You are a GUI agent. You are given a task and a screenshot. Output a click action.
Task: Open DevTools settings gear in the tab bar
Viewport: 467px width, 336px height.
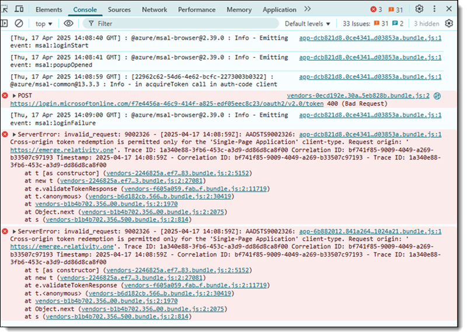tap(419, 9)
